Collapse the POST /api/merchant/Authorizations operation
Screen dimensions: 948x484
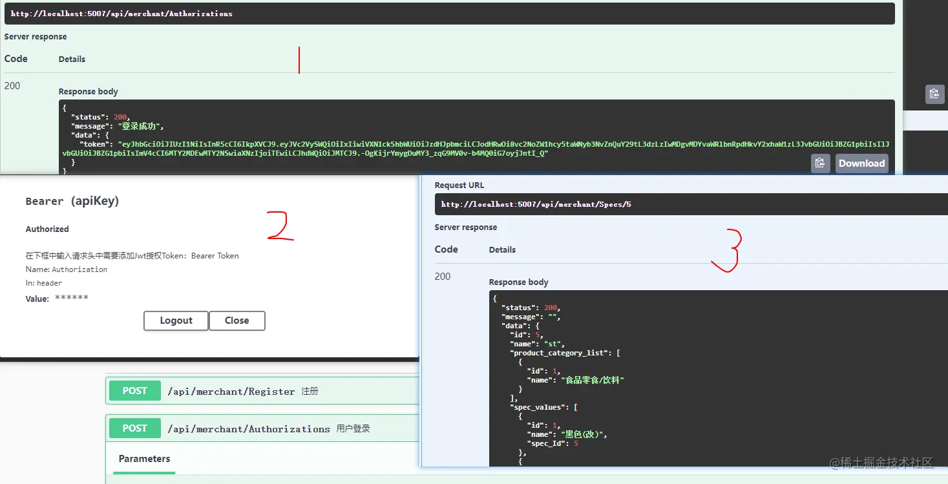(x=262, y=428)
